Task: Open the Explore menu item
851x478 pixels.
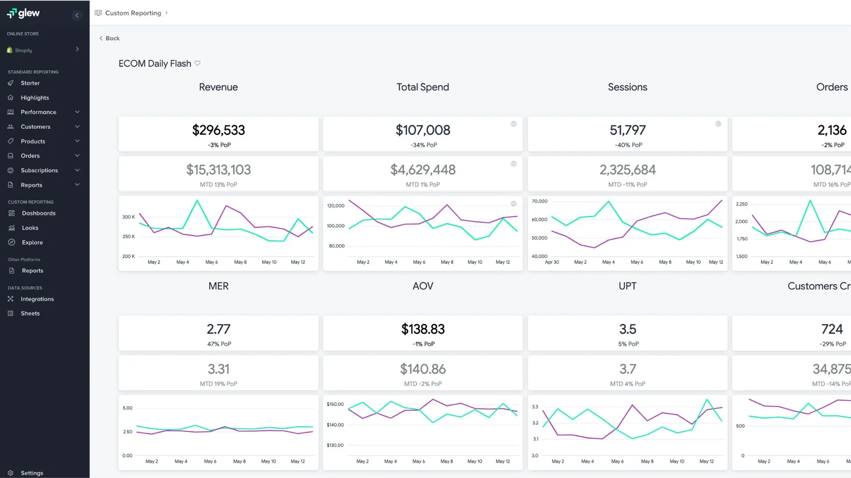Action: tap(32, 243)
